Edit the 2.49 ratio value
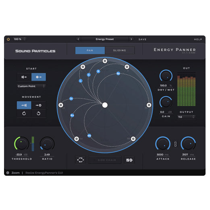 pyautogui.click(x=47, y=154)
